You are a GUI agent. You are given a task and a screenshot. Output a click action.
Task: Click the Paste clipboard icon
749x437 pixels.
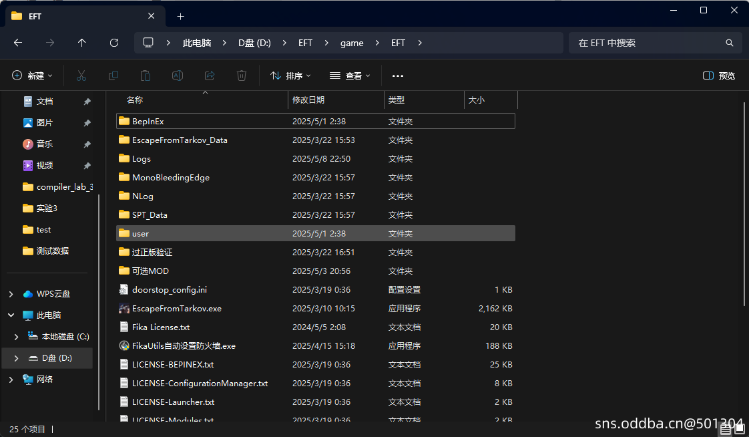[x=146, y=76]
